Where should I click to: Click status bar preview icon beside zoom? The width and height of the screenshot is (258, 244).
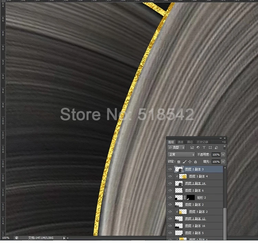point(17,238)
